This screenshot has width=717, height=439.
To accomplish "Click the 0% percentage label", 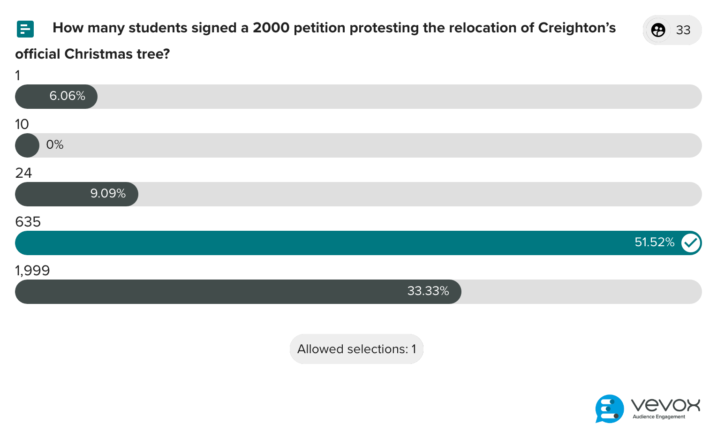I will pos(55,145).
